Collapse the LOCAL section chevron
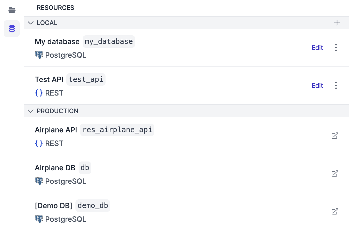The height and width of the screenshot is (229, 349). click(x=31, y=23)
